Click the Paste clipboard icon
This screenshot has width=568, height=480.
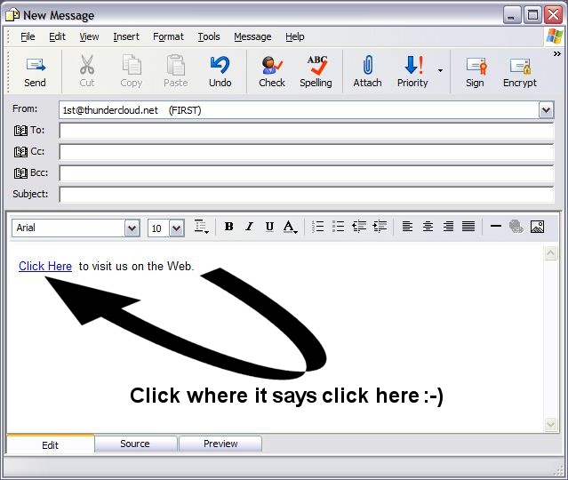tap(176, 72)
